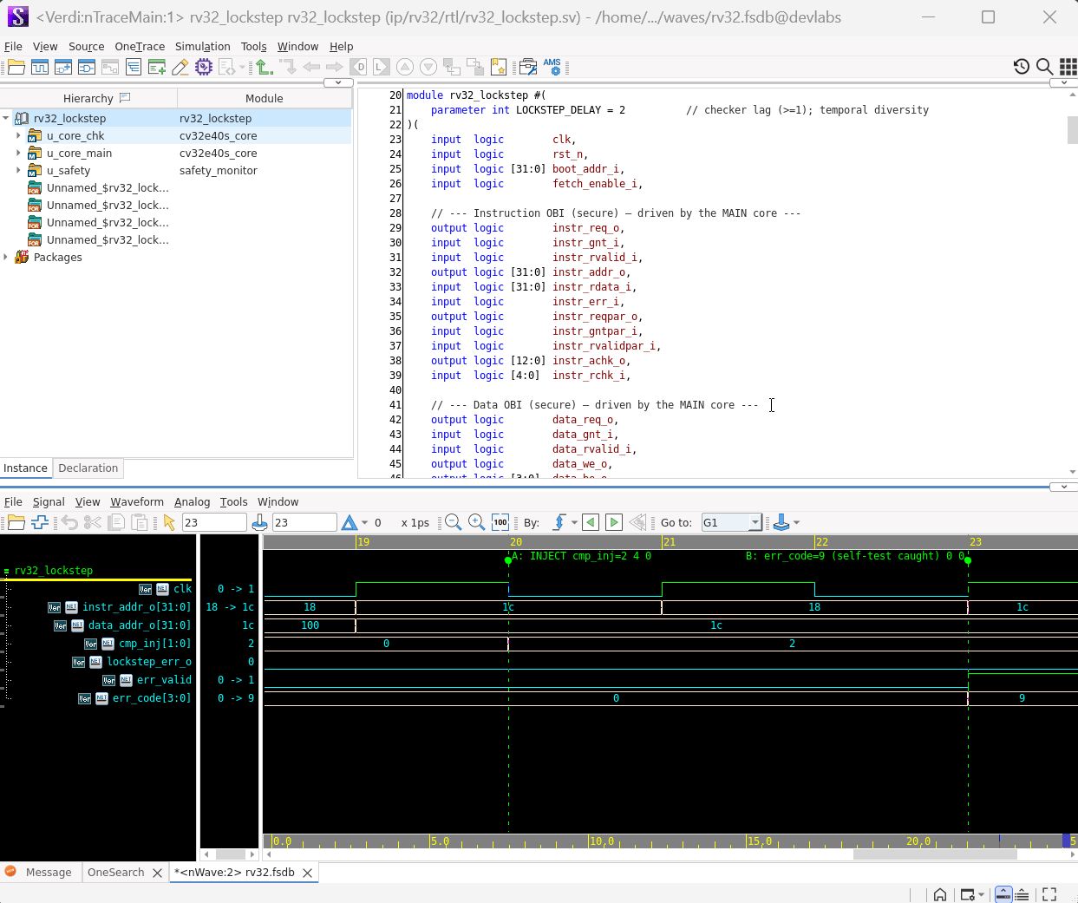Click the home icon in status bar
This screenshot has width=1078, height=903.
(x=940, y=894)
